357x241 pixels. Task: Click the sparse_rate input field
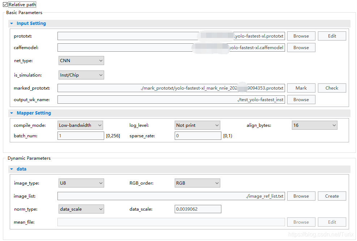point(198,136)
